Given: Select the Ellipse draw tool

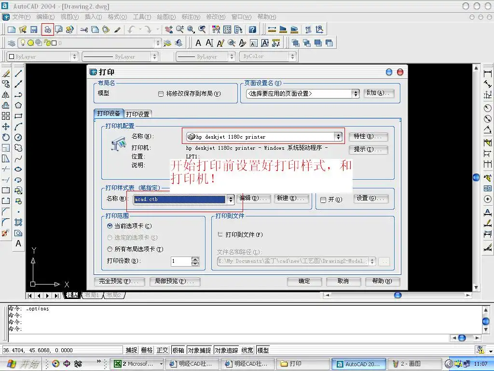Looking at the screenshot, I should pos(18,169).
